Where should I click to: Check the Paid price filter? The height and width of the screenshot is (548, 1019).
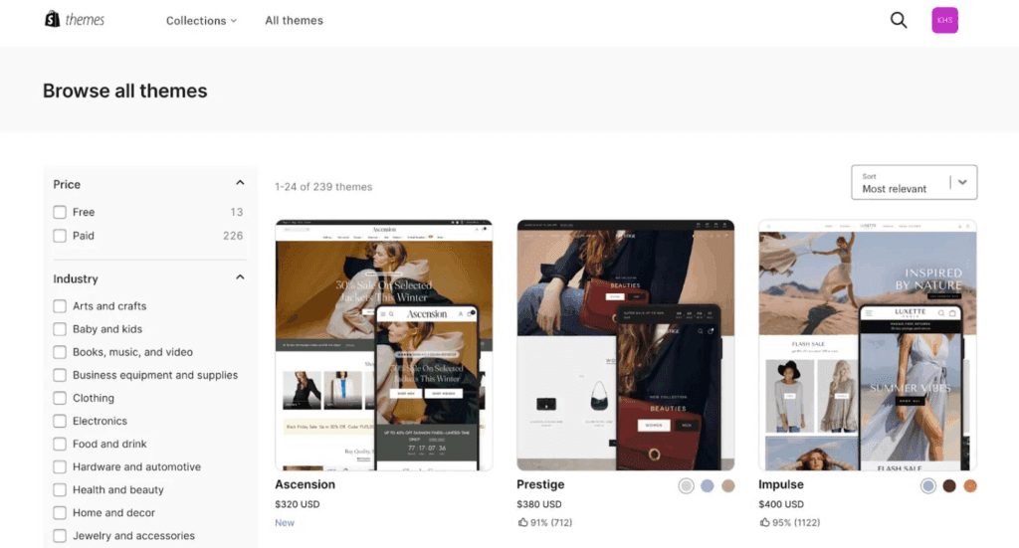point(60,236)
